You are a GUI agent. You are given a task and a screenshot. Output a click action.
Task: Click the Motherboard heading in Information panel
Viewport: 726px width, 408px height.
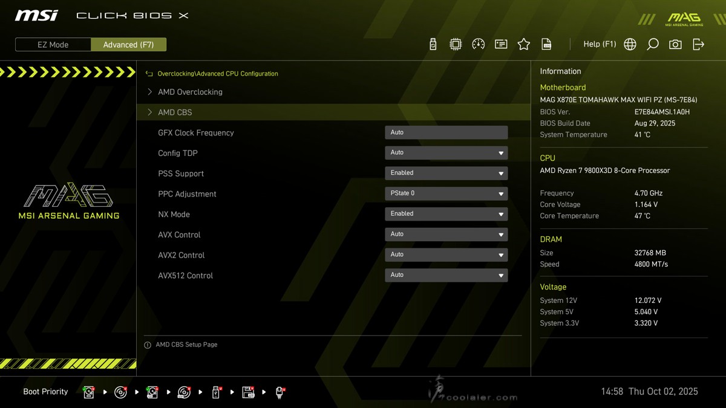point(563,88)
